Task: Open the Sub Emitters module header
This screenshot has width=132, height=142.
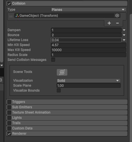Action: click(67, 107)
